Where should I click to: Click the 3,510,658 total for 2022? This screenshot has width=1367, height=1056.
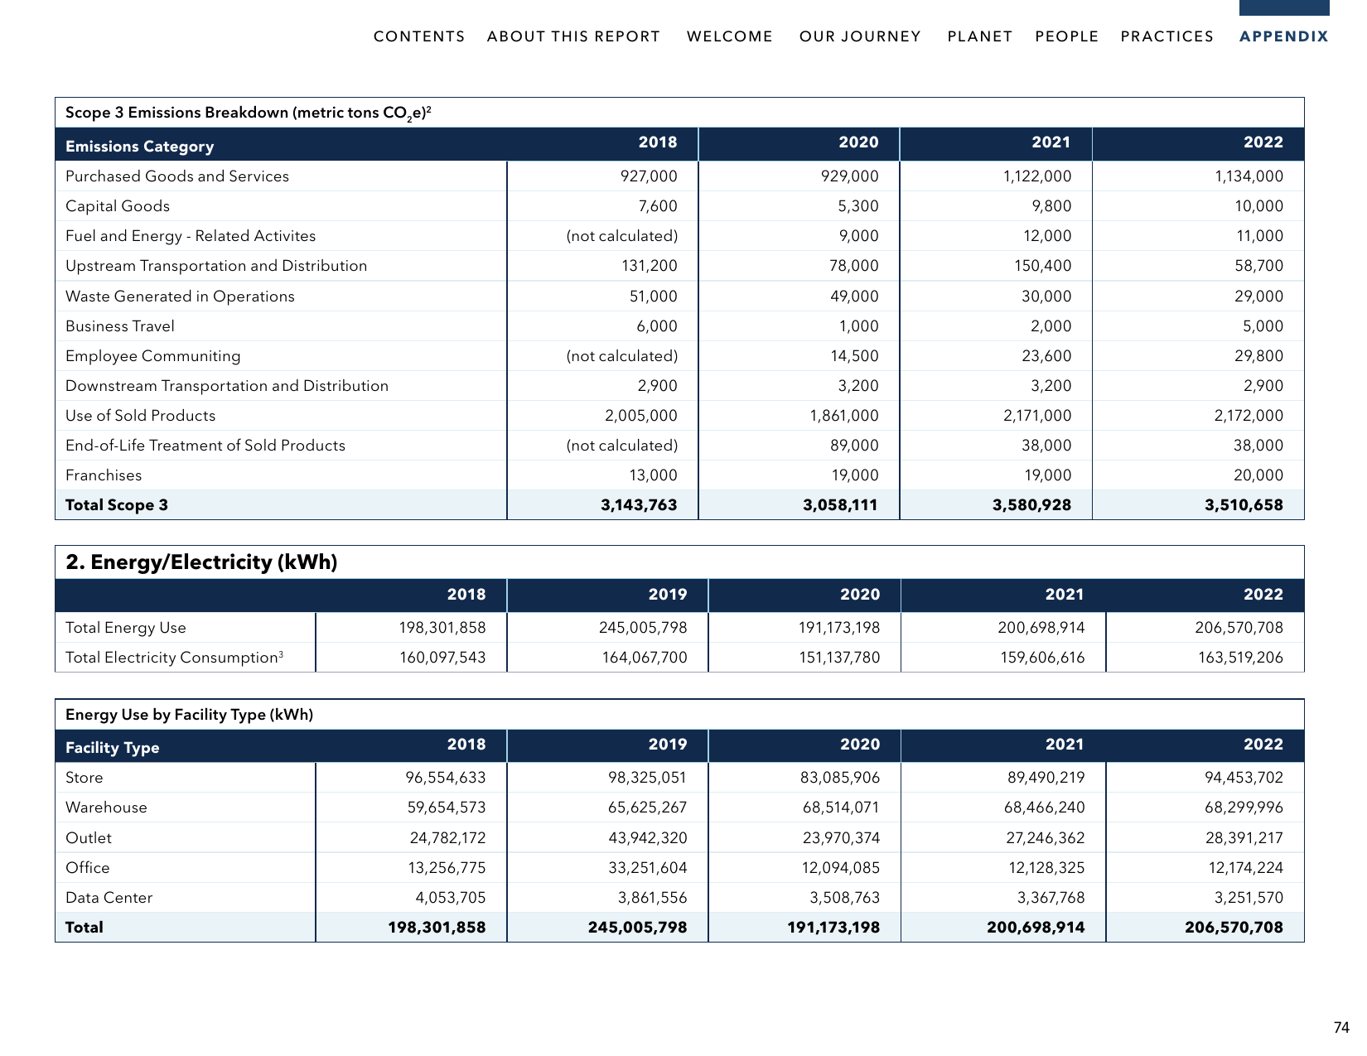click(1244, 505)
